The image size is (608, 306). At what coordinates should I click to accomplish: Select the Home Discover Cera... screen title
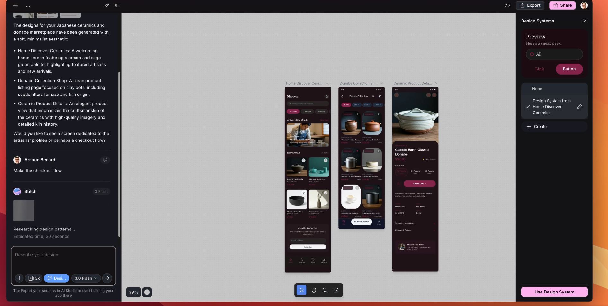(304, 83)
